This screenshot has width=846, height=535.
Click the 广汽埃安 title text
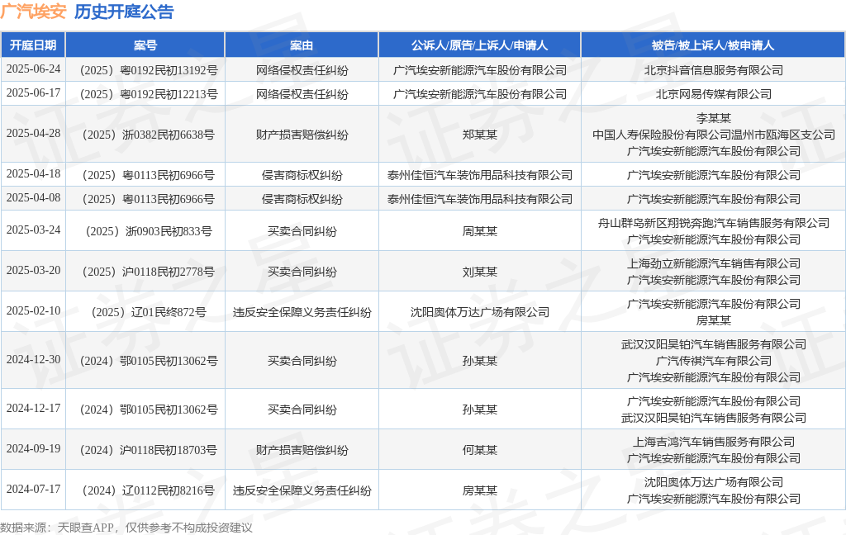(x=33, y=12)
